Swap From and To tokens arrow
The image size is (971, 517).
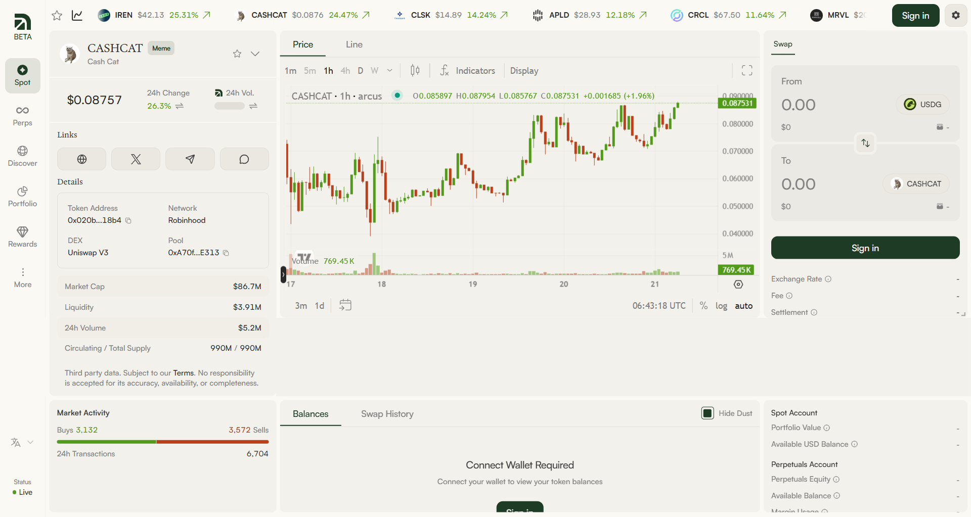click(x=865, y=143)
